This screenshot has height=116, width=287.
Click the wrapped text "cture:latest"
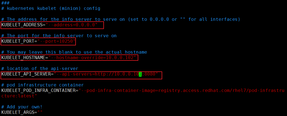[x=18, y=96]
